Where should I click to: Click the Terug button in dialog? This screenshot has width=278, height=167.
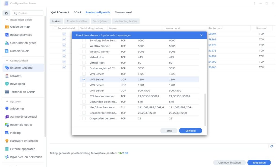click(169, 131)
